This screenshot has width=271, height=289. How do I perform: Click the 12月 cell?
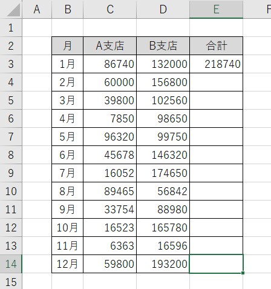coord(68,264)
